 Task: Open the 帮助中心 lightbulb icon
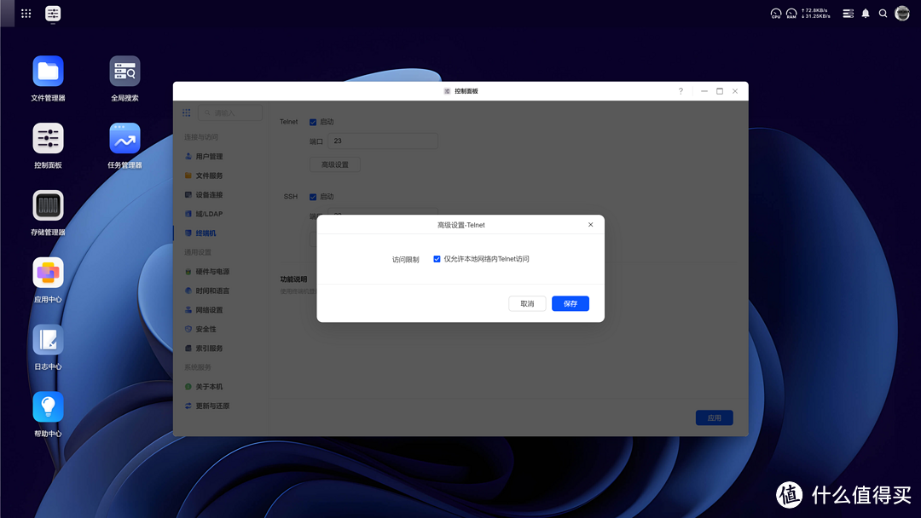click(x=48, y=407)
